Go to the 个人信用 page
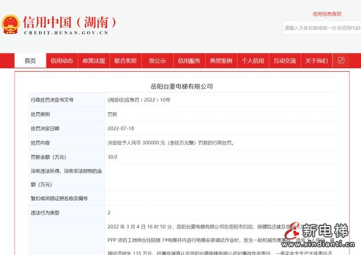This screenshot has height=255, width=361. 253,61
